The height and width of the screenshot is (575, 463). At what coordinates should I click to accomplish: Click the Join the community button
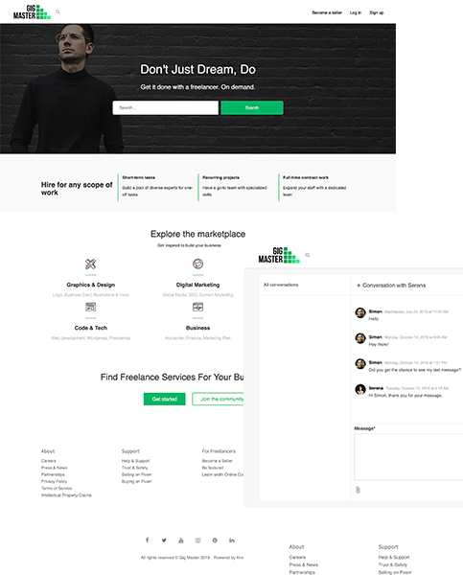pos(218,399)
